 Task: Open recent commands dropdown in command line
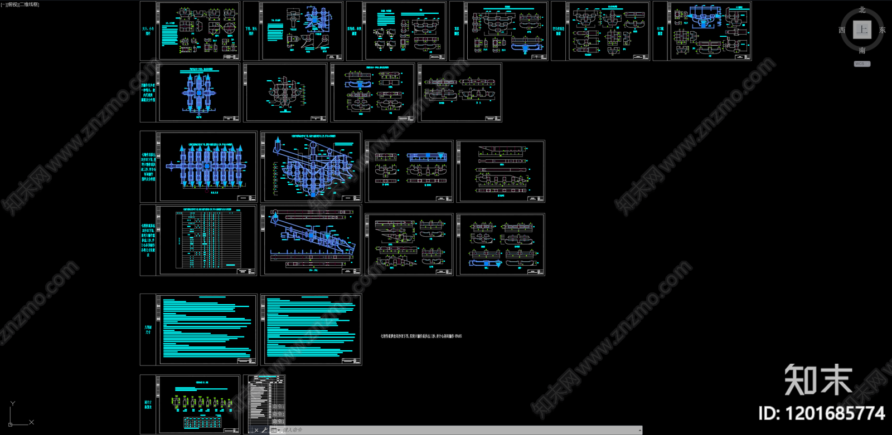[275, 430]
